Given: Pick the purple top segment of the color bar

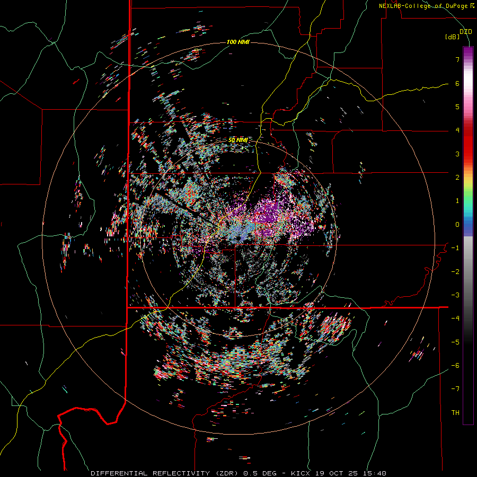Looking at the screenshot, I should pos(468,52).
